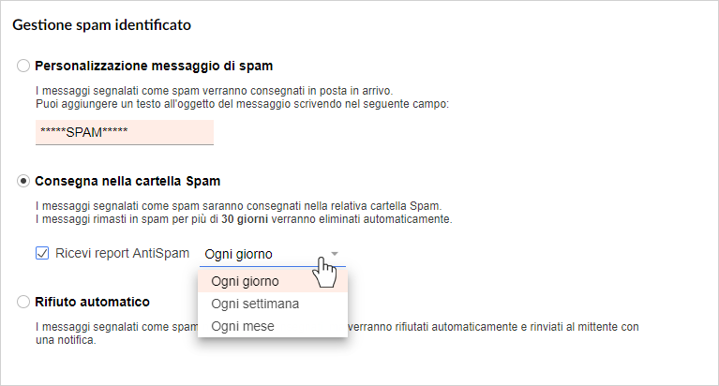Choose Ogni settimana from the dropdown list
The height and width of the screenshot is (386, 719).
pos(273,304)
